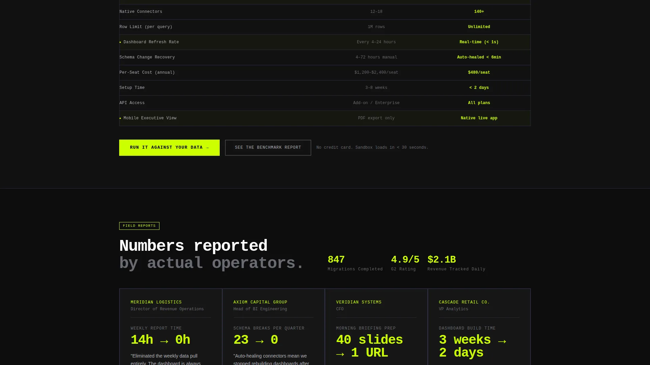Open the Axiom Capital Group card

pyautogui.click(x=274, y=327)
